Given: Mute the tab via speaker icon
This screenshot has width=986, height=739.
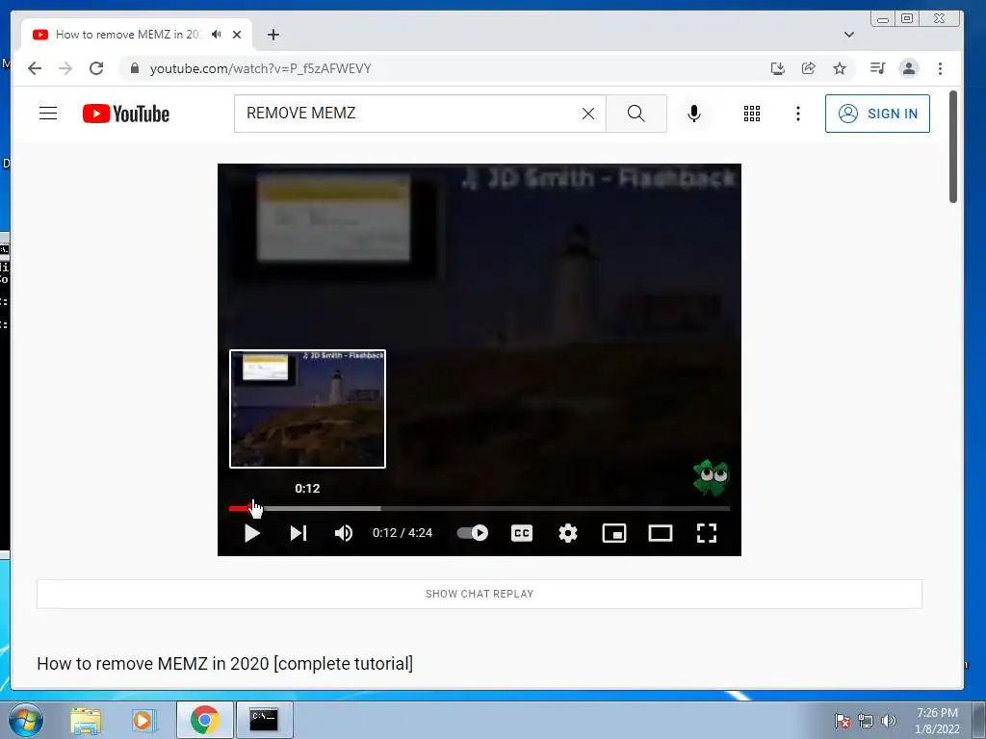Looking at the screenshot, I should (x=217, y=35).
